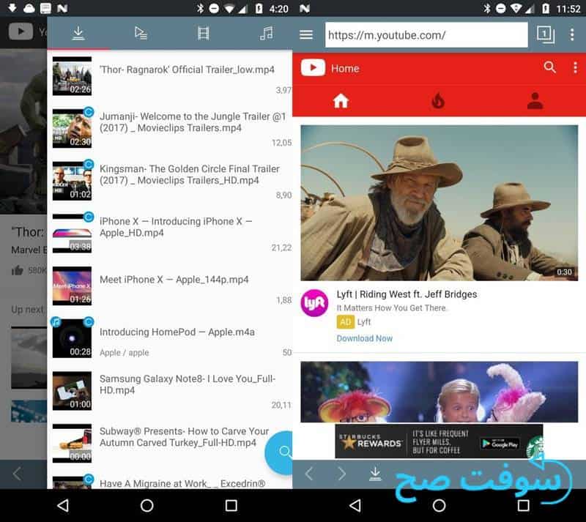Click the Meet iPhone X thumbnail

click(x=72, y=286)
